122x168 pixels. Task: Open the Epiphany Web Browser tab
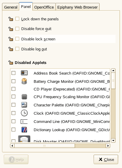coord(77,7)
